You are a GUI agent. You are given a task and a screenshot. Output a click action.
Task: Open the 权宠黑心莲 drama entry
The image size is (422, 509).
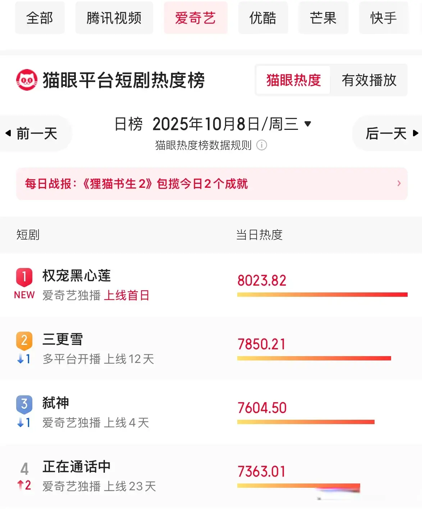[x=77, y=276]
